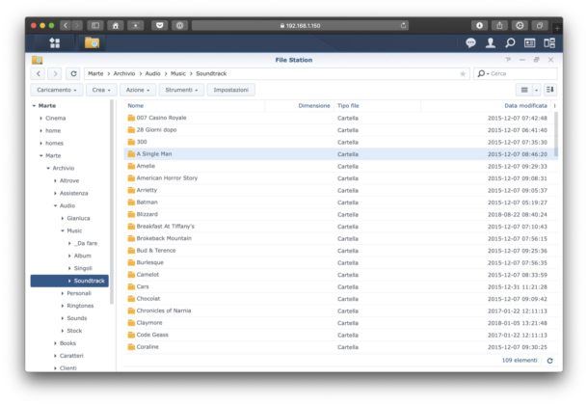Toggle the Safari sidebar button
This screenshot has height=405, width=588.
95,25
